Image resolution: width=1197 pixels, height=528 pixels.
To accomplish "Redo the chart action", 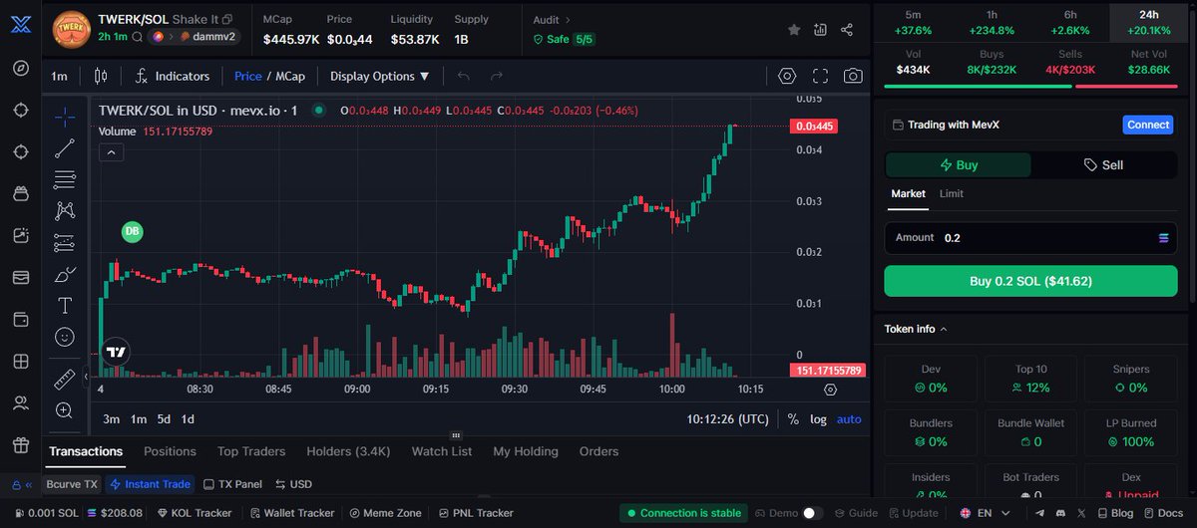I will (x=496, y=76).
